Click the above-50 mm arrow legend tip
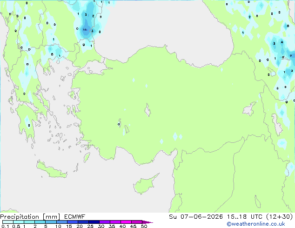Screen dimensions: 295x228 pos(147,222)
